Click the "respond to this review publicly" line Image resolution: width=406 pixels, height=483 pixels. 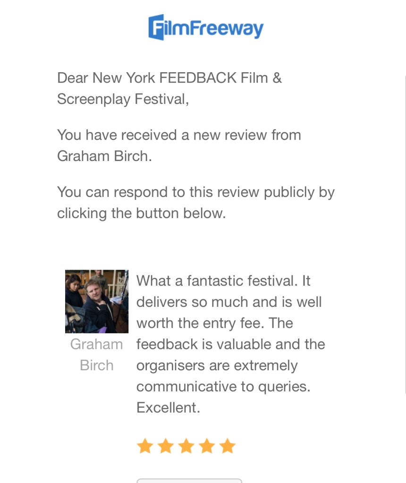point(195,192)
